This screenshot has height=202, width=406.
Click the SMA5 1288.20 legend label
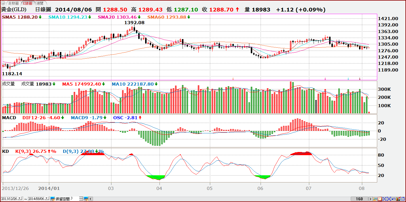pyautogui.click(x=20, y=17)
